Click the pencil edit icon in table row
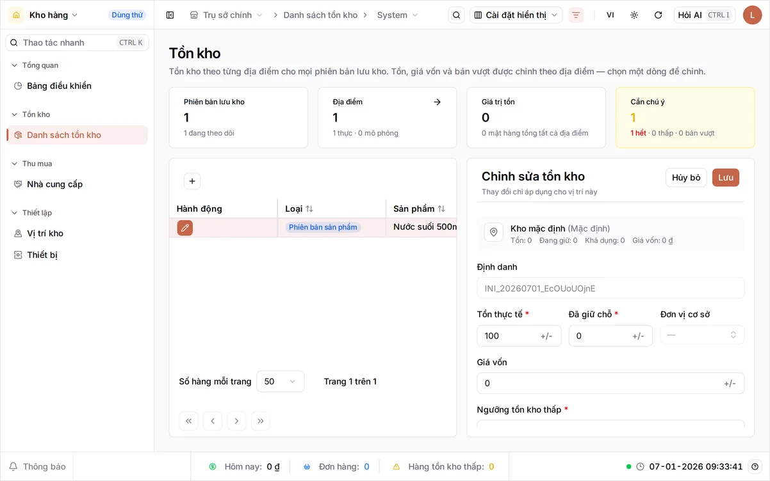Viewport: 770px width, 481px height. click(185, 228)
